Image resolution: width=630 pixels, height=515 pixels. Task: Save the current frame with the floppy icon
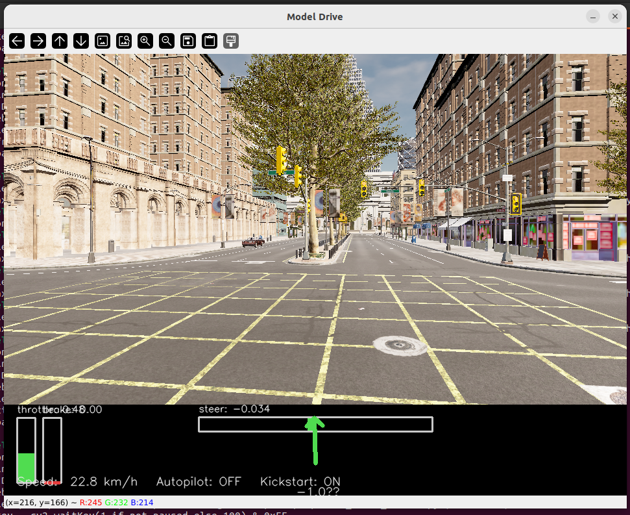188,41
